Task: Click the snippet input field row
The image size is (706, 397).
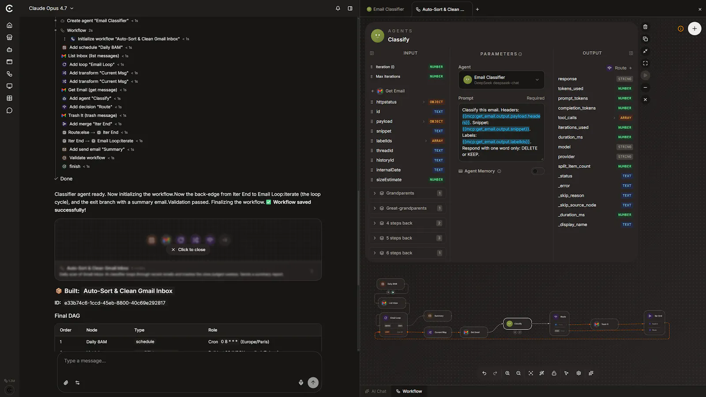Action: [407, 131]
